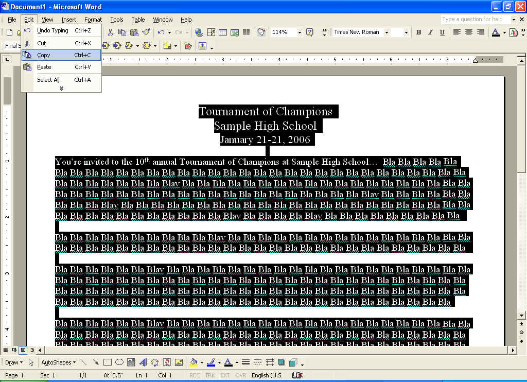Image resolution: width=527 pixels, height=382 pixels.
Task: Click the Text Box tool icon
Action: click(x=131, y=362)
